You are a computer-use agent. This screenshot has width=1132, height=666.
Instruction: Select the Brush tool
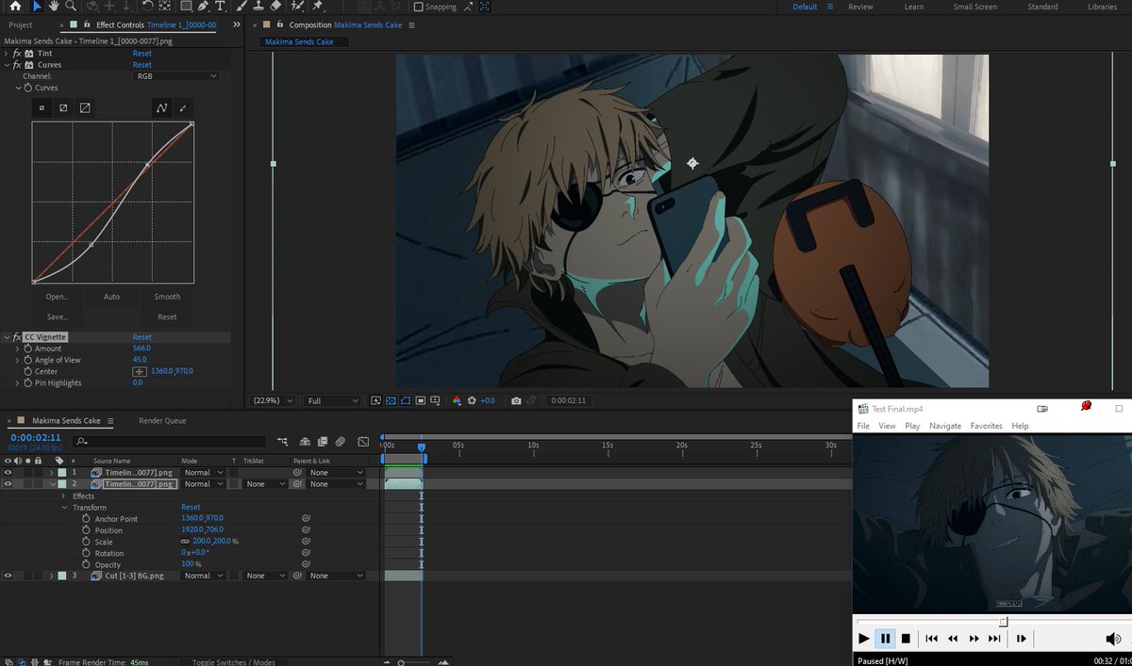point(241,6)
